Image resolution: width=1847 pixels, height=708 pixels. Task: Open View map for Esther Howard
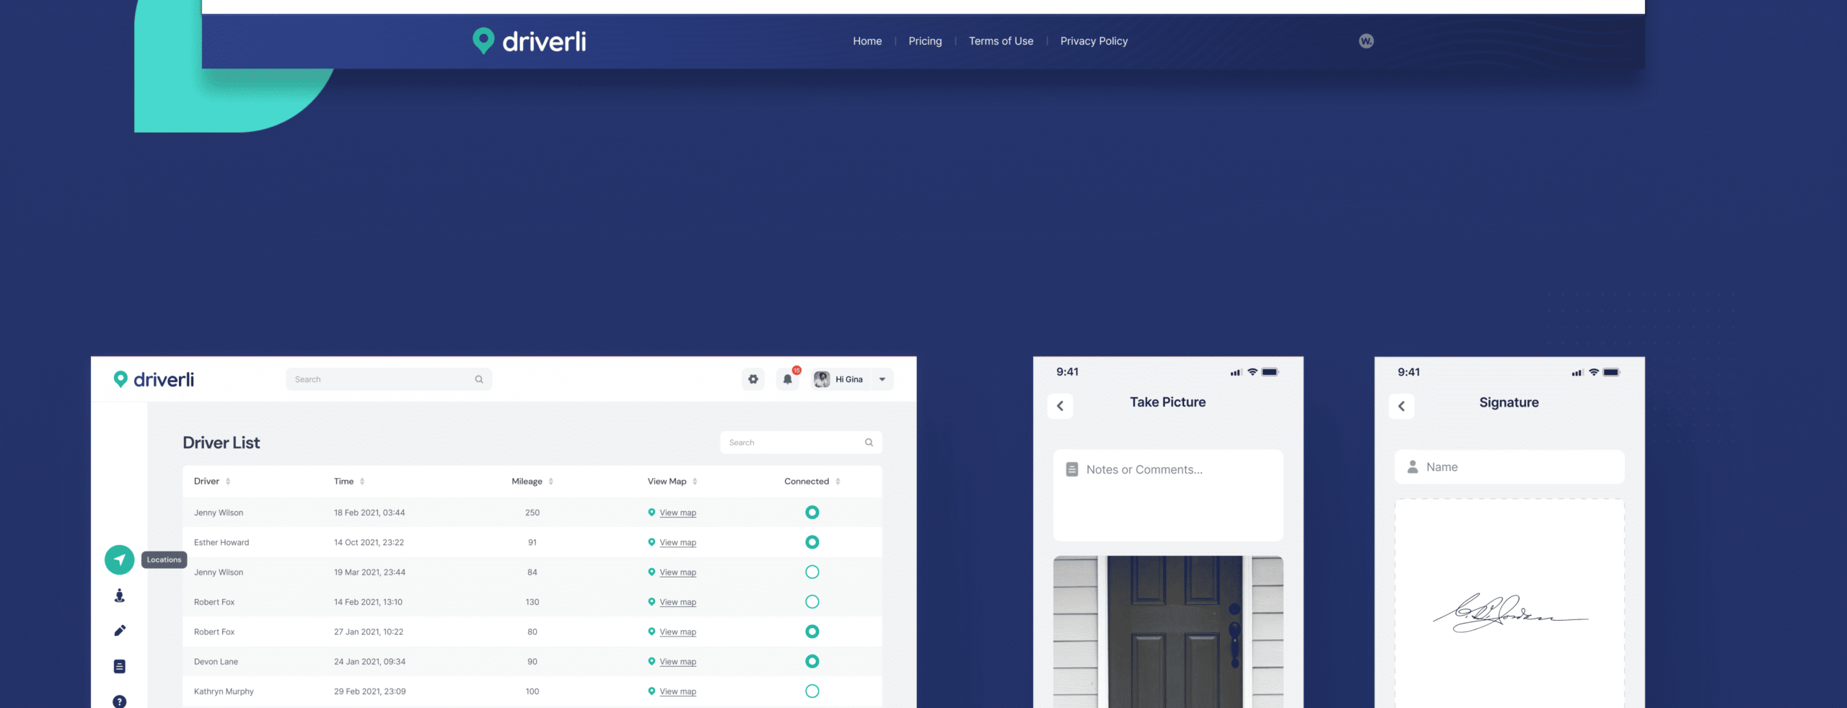677,542
